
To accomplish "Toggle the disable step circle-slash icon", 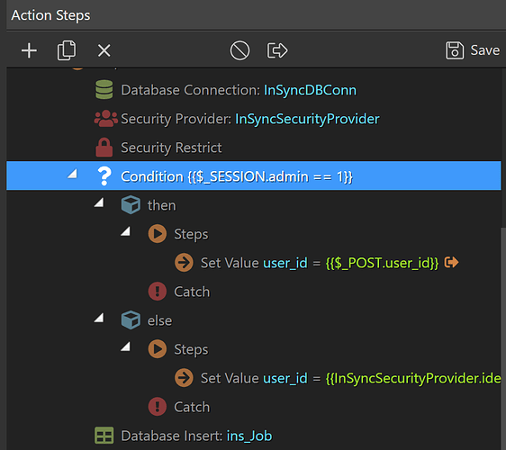I will 239,50.
